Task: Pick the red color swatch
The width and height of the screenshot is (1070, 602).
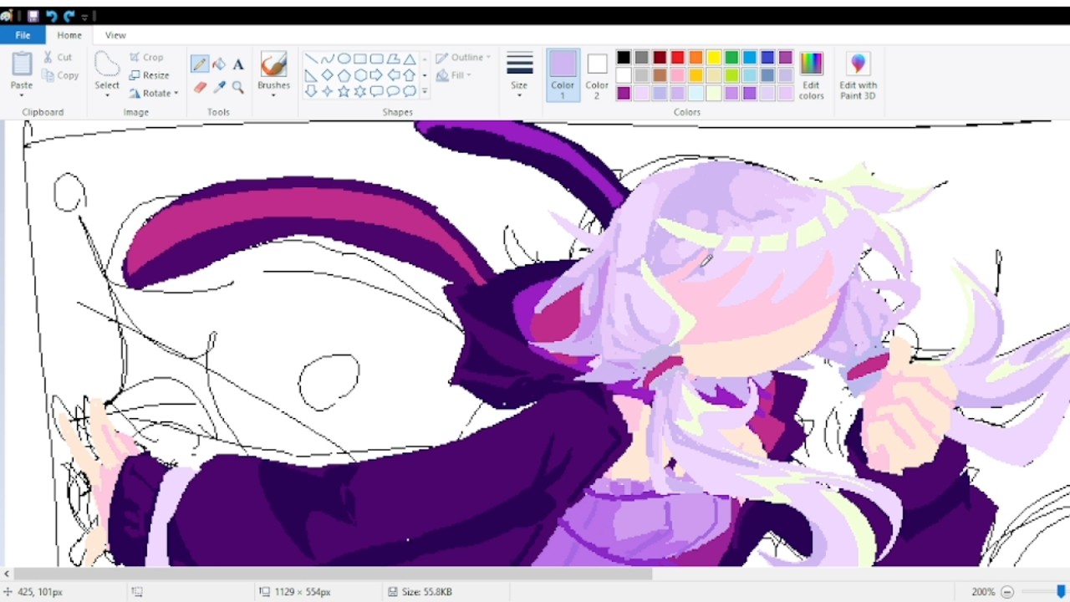Action: pos(678,58)
